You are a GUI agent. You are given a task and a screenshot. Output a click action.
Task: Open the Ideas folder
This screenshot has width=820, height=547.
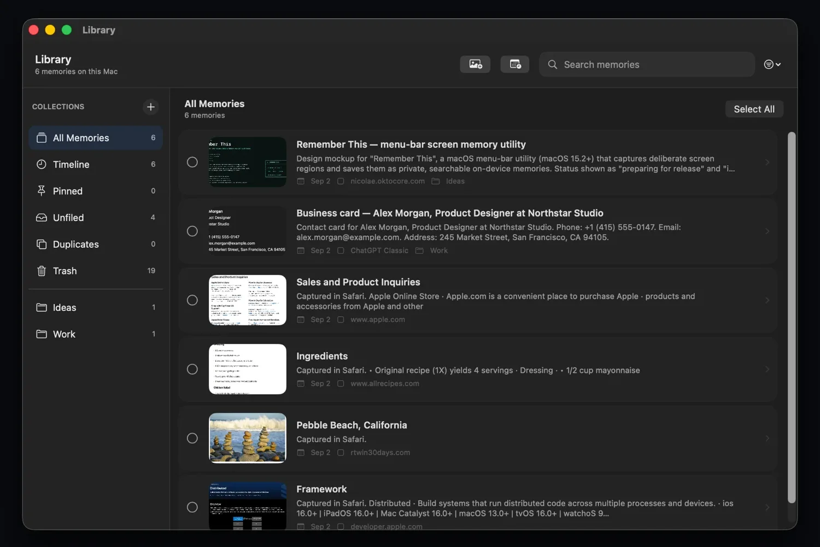click(96, 307)
